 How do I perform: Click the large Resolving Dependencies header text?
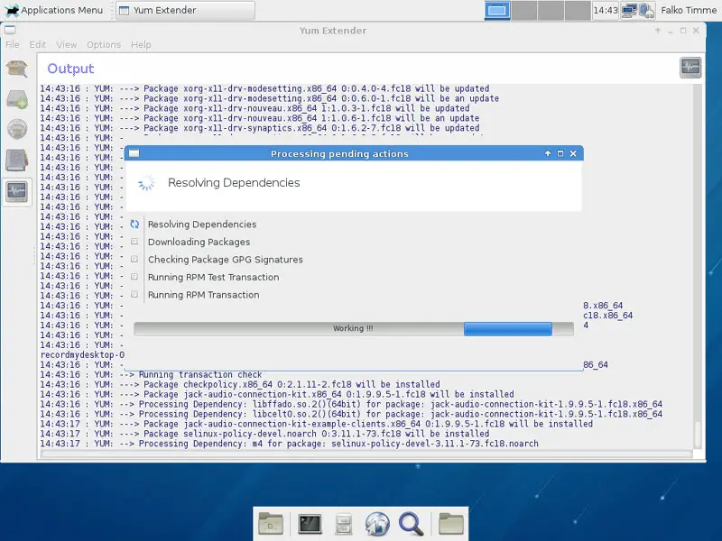tap(234, 183)
